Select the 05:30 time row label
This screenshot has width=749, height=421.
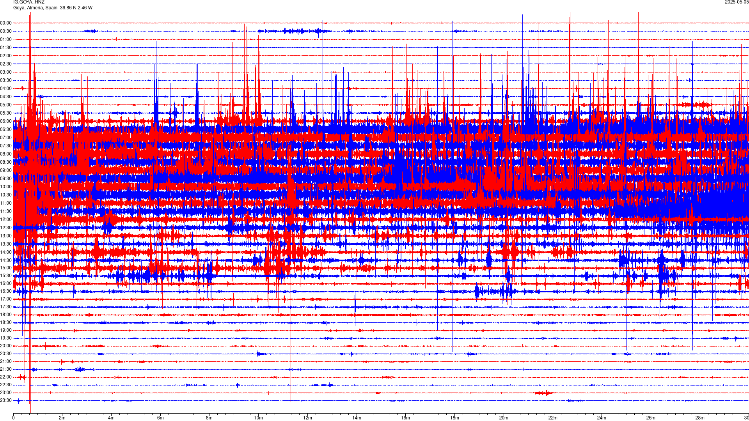click(x=6, y=113)
